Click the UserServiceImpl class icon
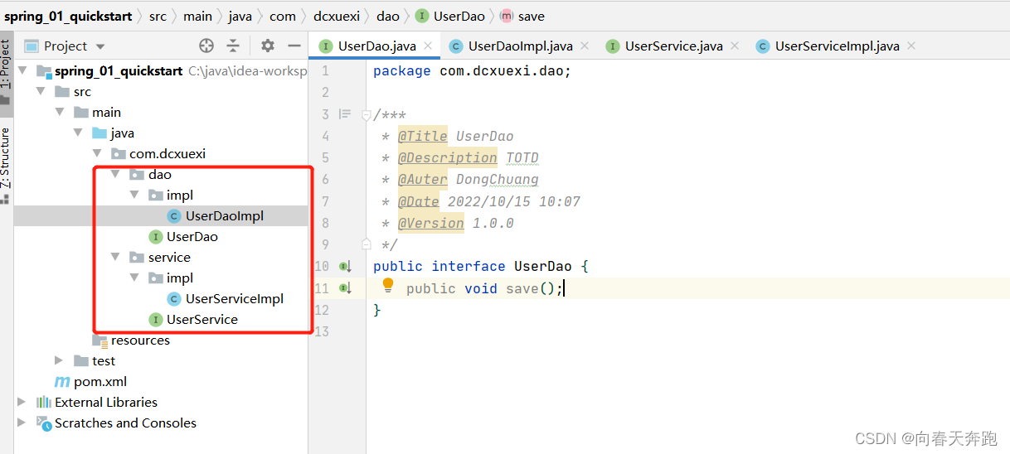The width and height of the screenshot is (1010, 454). pyautogui.click(x=174, y=299)
